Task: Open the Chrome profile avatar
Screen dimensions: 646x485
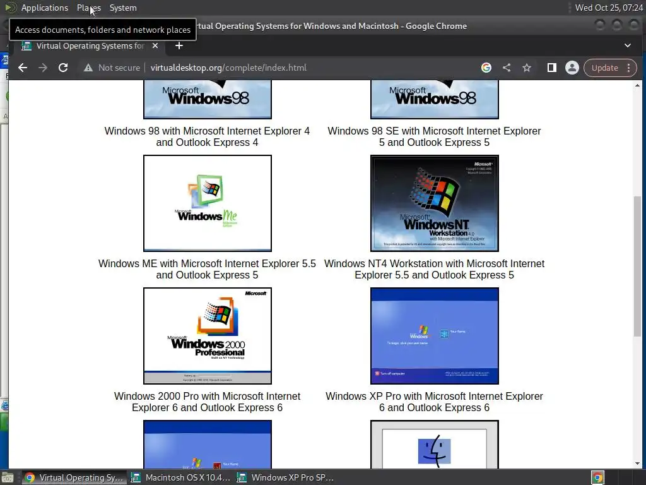Action: coord(572,68)
